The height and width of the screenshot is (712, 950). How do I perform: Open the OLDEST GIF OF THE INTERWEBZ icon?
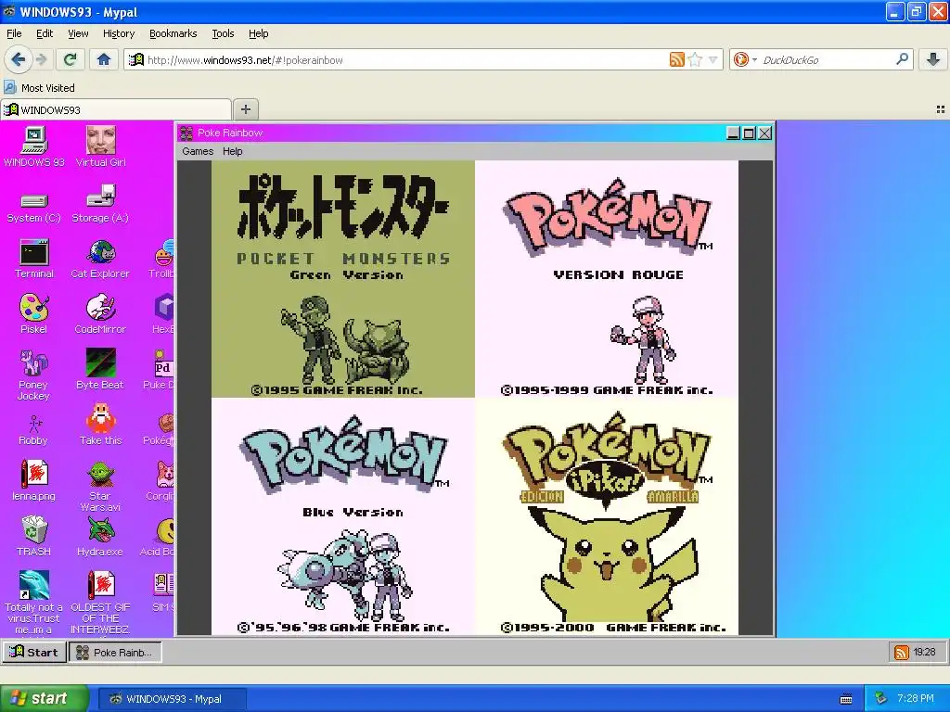click(x=100, y=603)
